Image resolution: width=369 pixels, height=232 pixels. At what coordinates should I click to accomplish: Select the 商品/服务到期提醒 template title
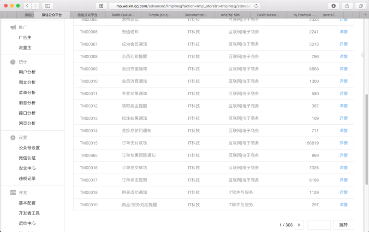tap(139, 205)
